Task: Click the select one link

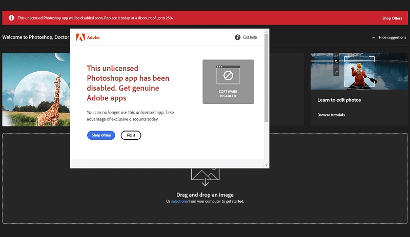Action: click(x=179, y=201)
